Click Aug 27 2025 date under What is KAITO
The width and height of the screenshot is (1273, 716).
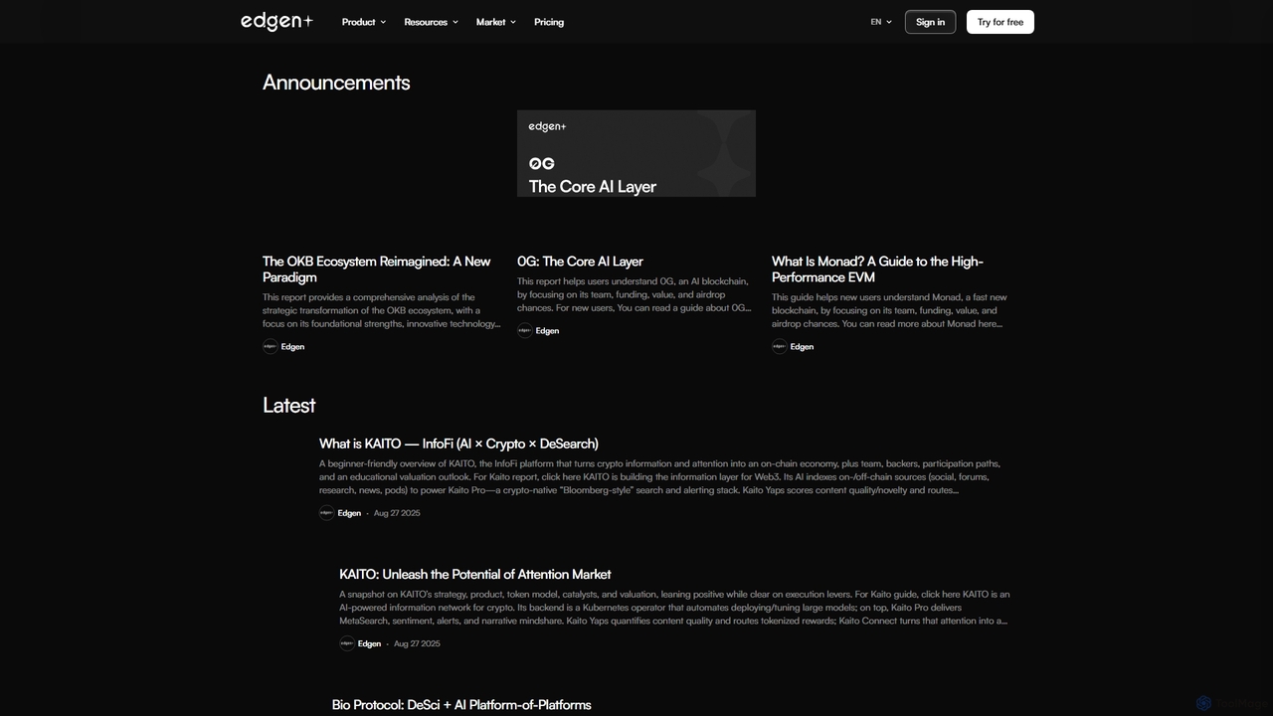pyautogui.click(x=397, y=513)
